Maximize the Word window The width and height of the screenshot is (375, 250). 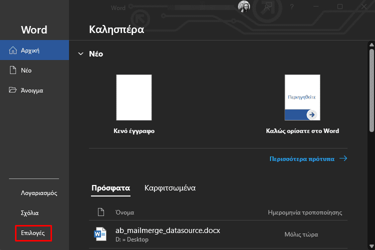point(340,6)
